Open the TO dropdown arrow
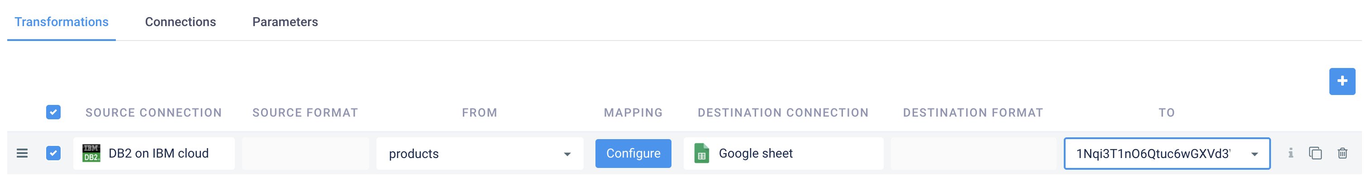Image resolution: width=1371 pixels, height=190 pixels. (1254, 154)
